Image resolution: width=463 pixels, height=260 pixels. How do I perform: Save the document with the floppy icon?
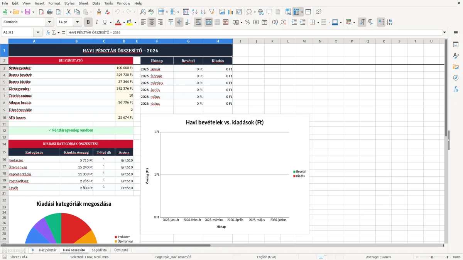tap(27, 12)
